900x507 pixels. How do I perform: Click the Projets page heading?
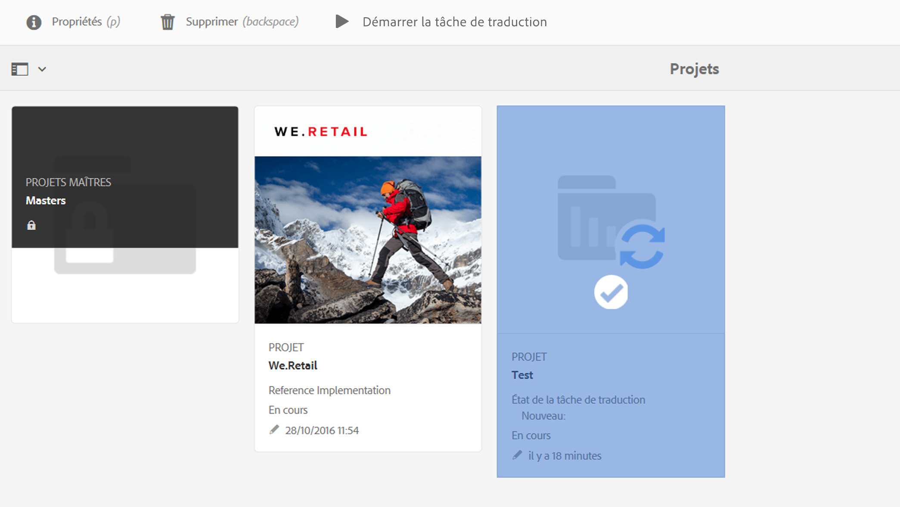pos(694,69)
